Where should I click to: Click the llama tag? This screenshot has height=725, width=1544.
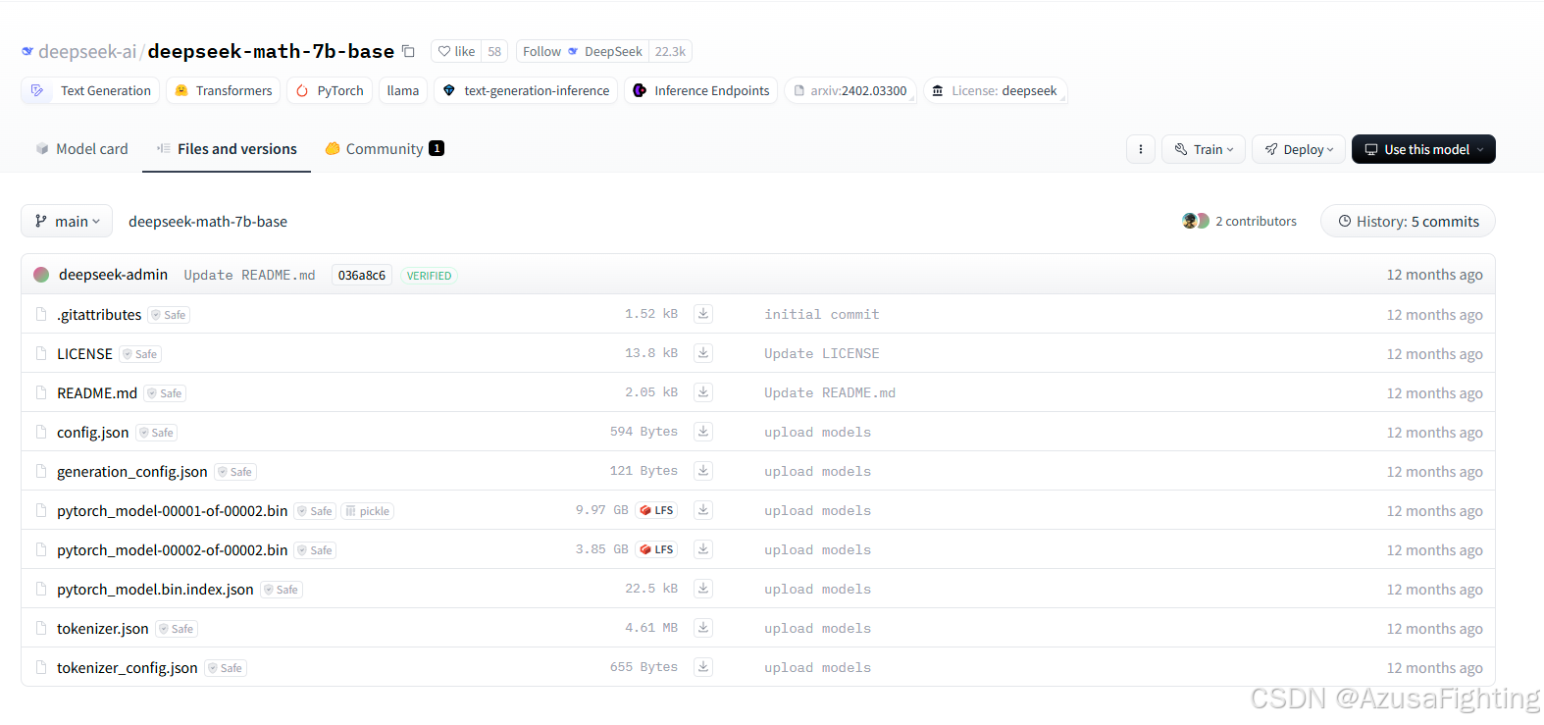tap(403, 90)
